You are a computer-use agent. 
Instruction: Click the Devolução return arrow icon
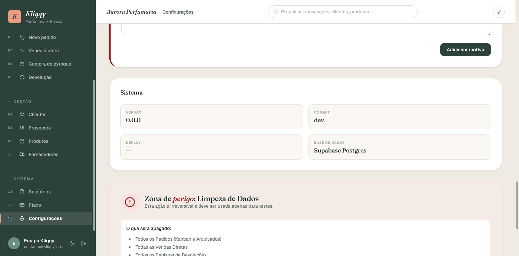click(x=22, y=77)
